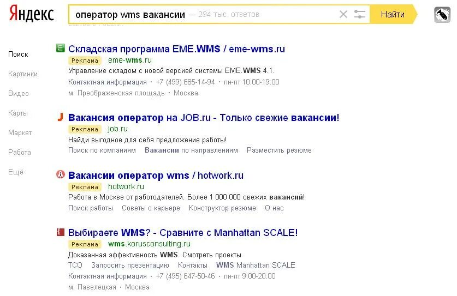Open 'Складская программа EME.WMS' result title
Image resolution: width=457 pixels, height=296 pixels.
tap(176, 49)
